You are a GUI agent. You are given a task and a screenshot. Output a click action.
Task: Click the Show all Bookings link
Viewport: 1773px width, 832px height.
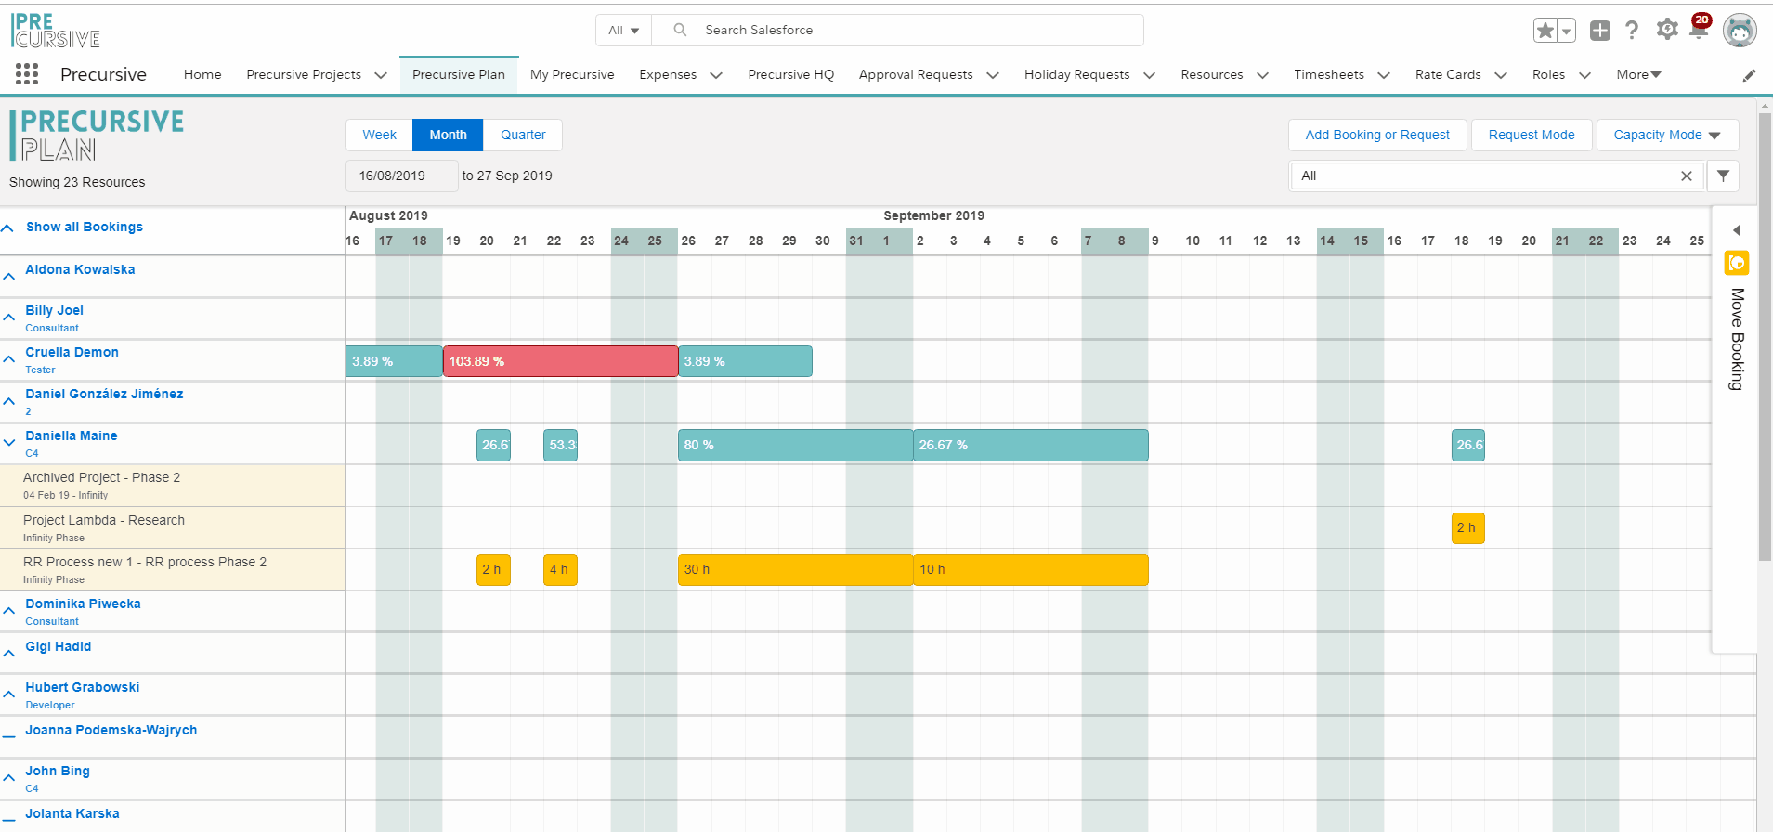coord(85,227)
